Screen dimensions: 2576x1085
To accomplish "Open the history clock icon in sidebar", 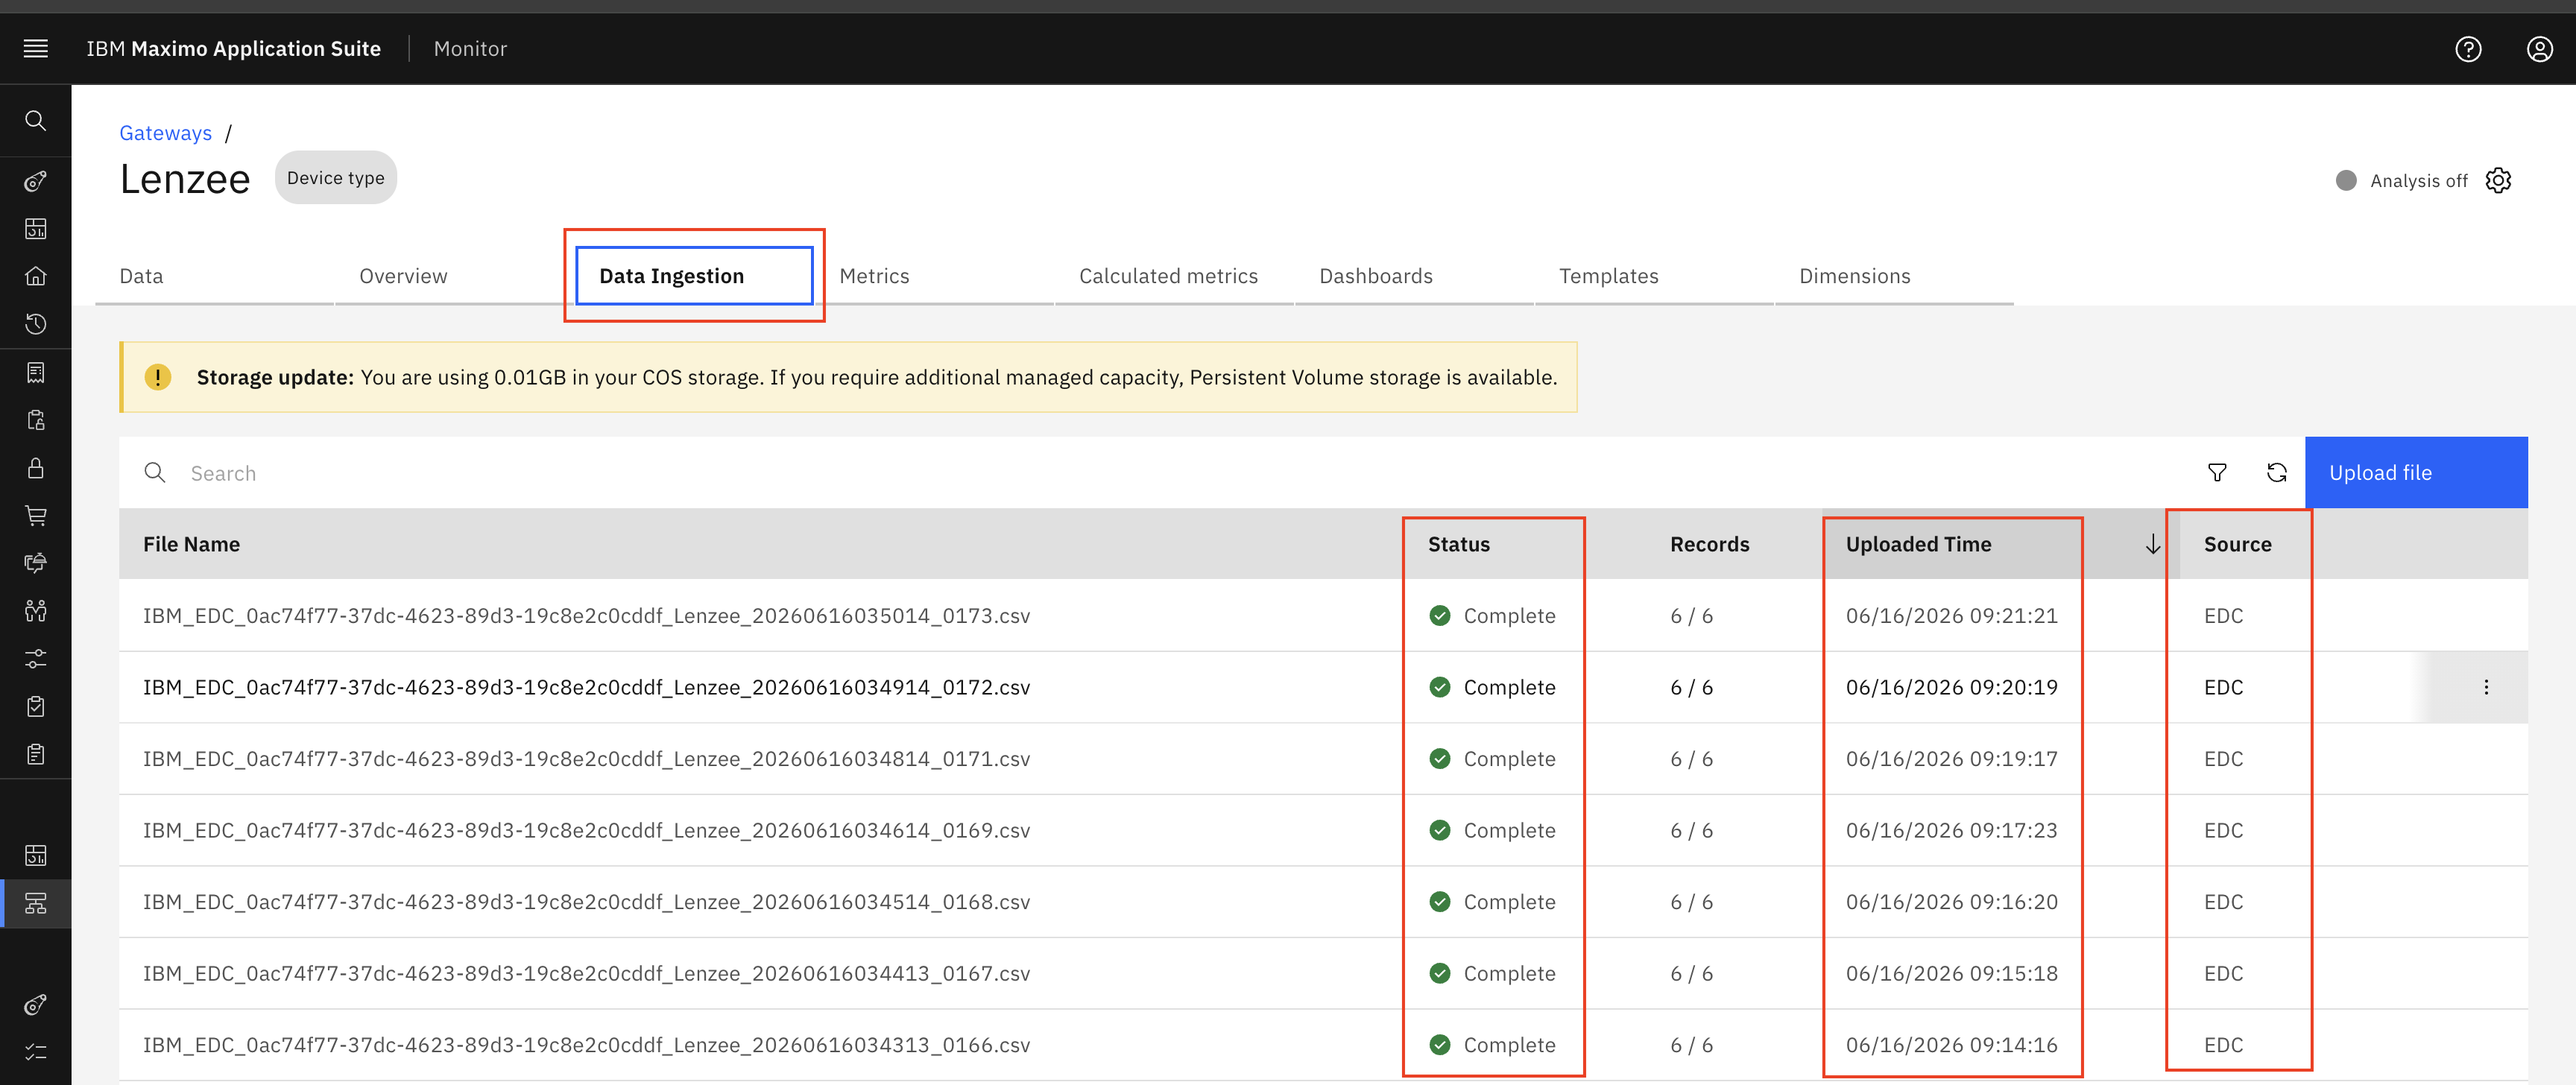I will (x=36, y=324).
